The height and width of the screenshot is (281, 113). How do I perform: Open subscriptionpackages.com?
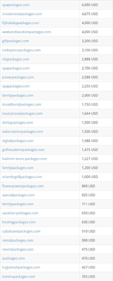click(x=23, y=132)
